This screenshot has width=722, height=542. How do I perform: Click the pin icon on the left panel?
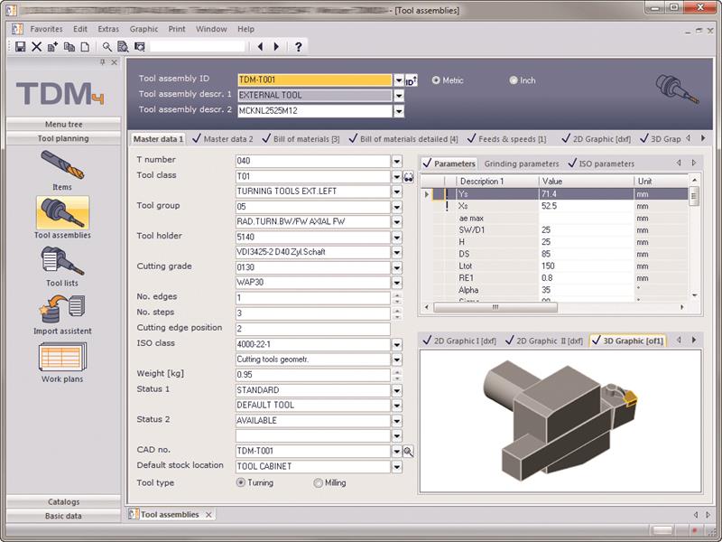click(x=103, y=62)
